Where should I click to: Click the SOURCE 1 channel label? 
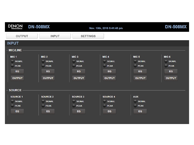pos(17,97)
